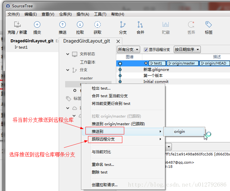
Task: Click the Push (推送) toolbar icon
Action: [x=63, y=24]
